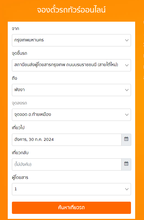
Task: Click the จุดขึ้นรถ field label
Action: pos(19,53)
